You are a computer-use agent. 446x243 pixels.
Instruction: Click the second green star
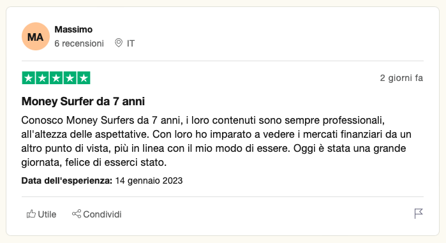[42, 78]
